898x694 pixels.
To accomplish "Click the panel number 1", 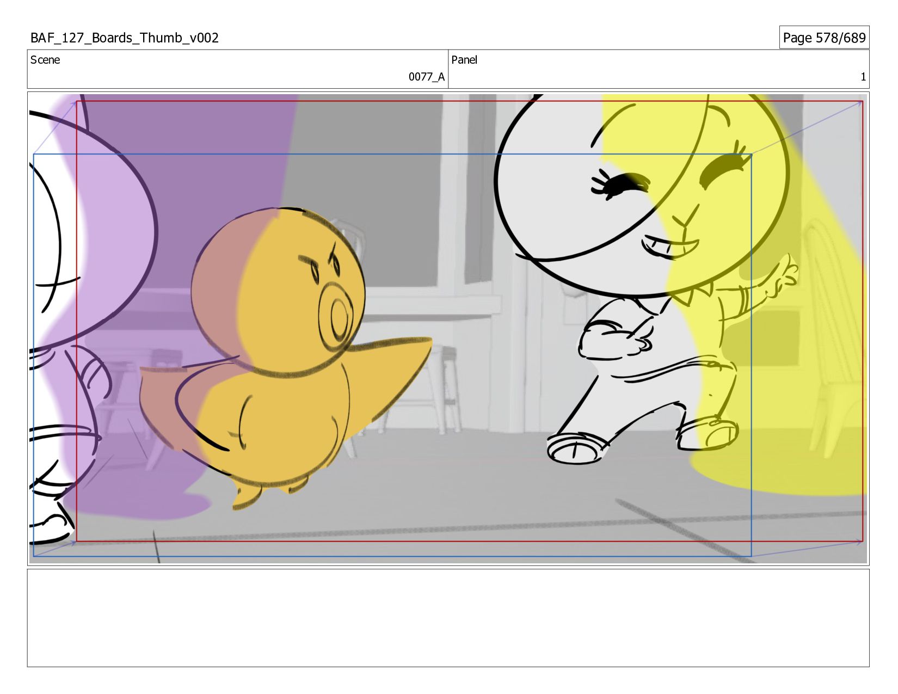I will [863, 77].
